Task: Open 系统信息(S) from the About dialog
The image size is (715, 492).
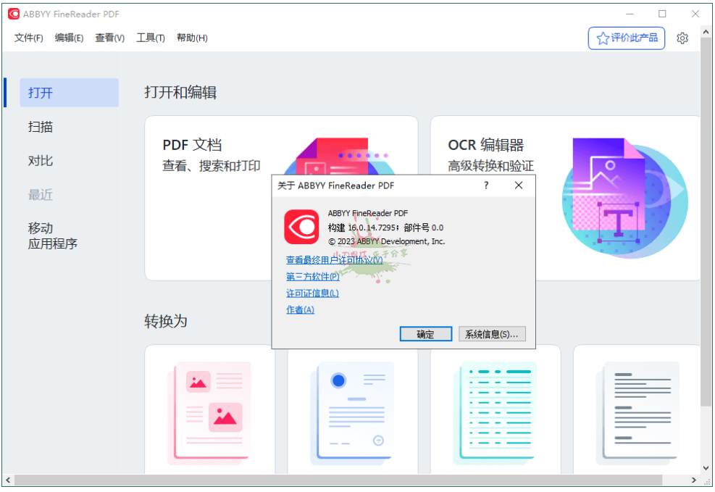Action: pos(493,333)
